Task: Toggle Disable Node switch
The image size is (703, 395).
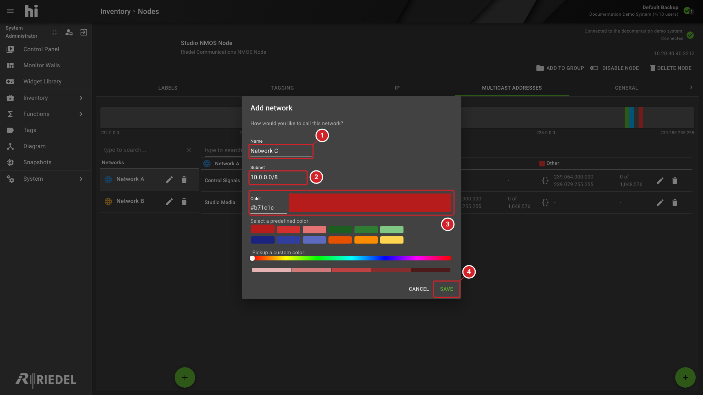Action: 594,68
